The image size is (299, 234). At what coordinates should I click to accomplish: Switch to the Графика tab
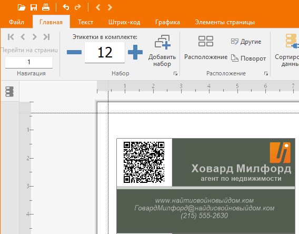point(167,22)
